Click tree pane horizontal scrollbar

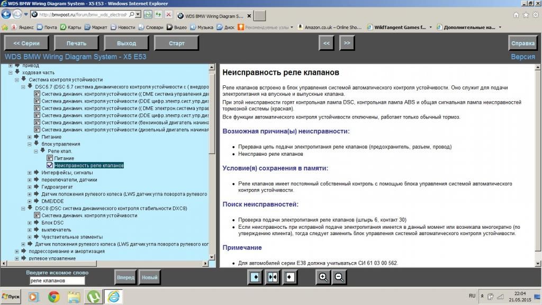[x=105, y=264]
